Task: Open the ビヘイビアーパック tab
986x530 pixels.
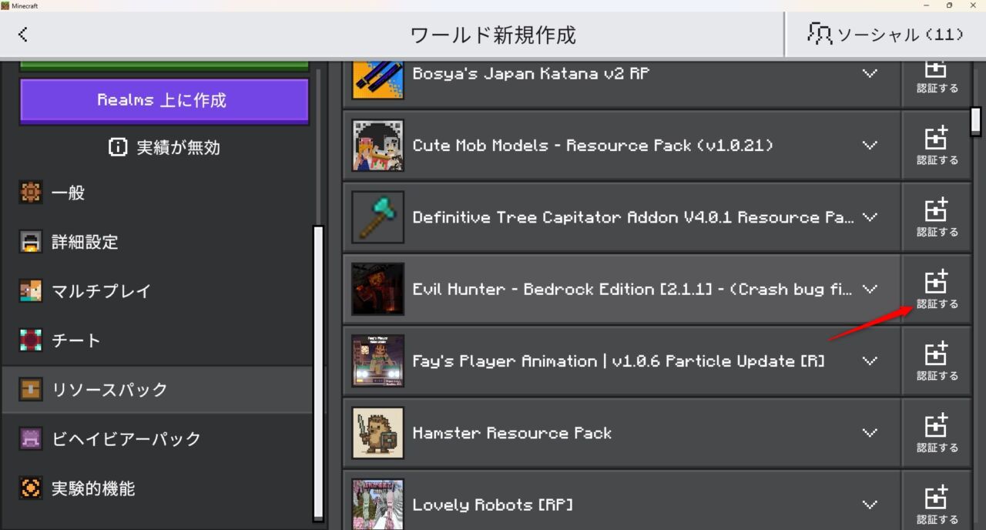Action: tap(157, 439)
